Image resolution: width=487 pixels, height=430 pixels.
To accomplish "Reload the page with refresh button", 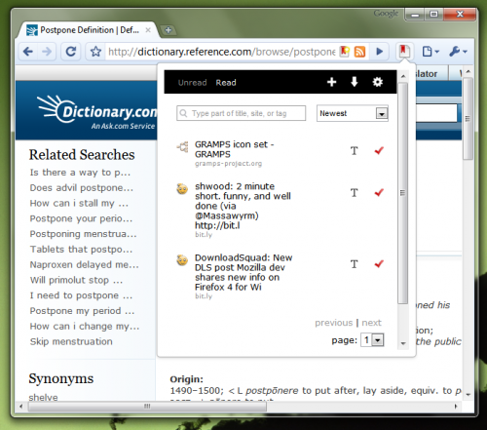I will [x=71, y=52].
